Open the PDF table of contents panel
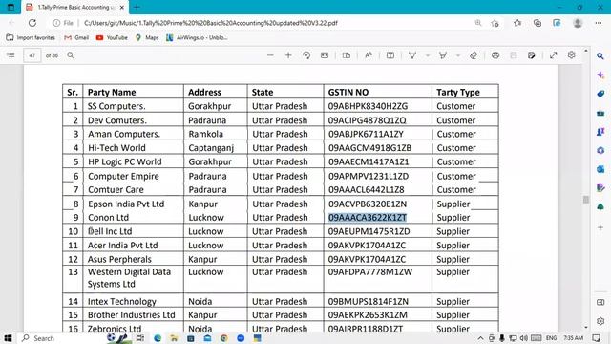This screenshot has height=344, width=611. click(11, 55)
